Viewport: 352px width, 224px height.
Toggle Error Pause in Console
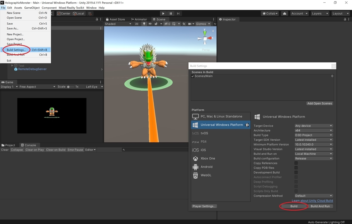click(75, 150)
